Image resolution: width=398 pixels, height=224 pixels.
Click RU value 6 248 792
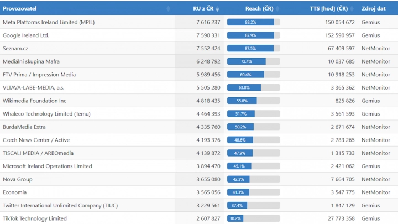[208, 61]
